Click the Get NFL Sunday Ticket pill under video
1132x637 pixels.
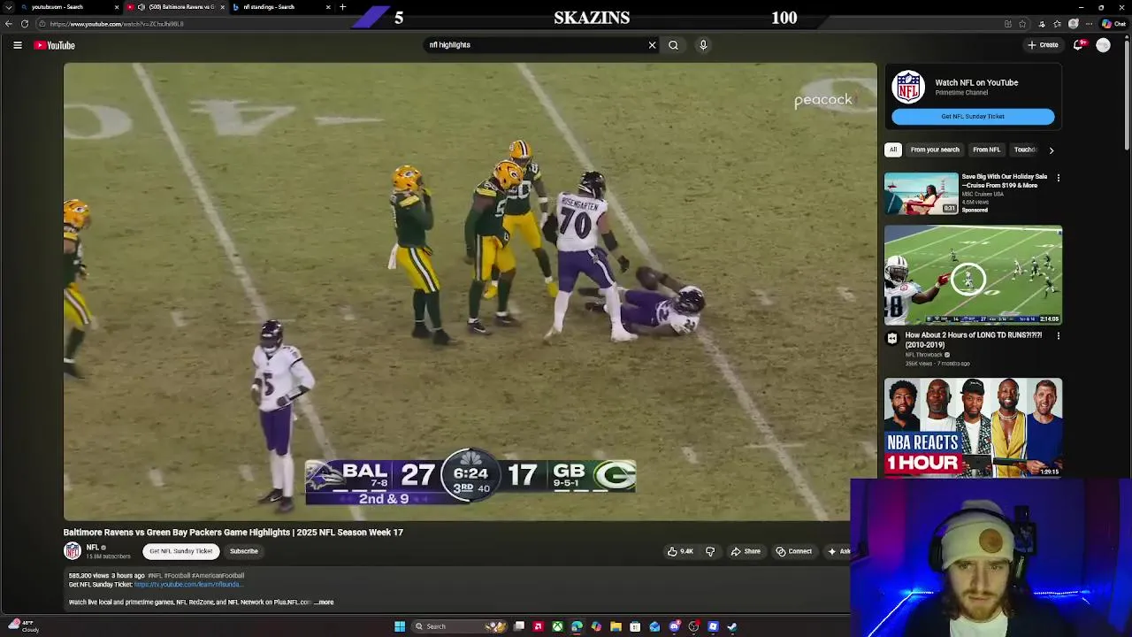tap(180, 551)
